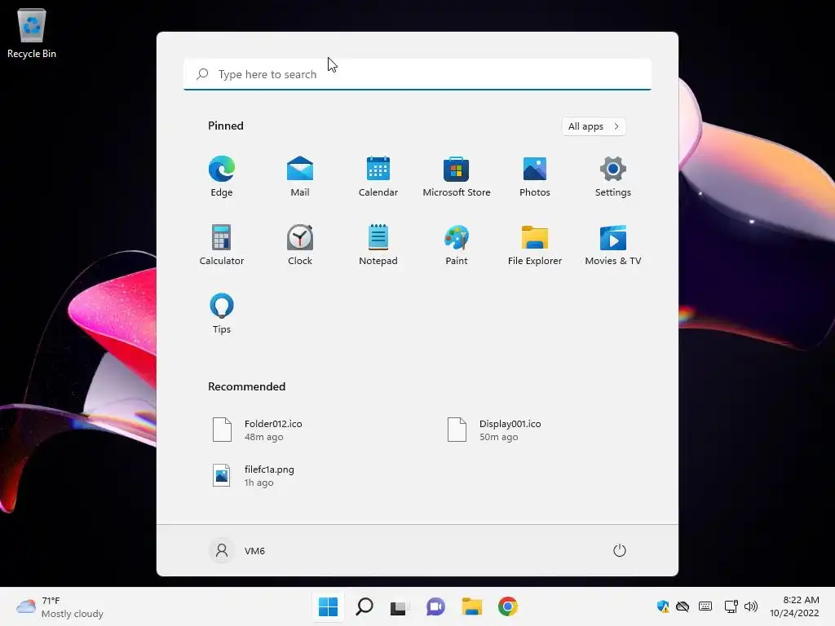Viewport: 835px width, 626px height.
Task: Open the Calendar app
Action: coord(378,176)
